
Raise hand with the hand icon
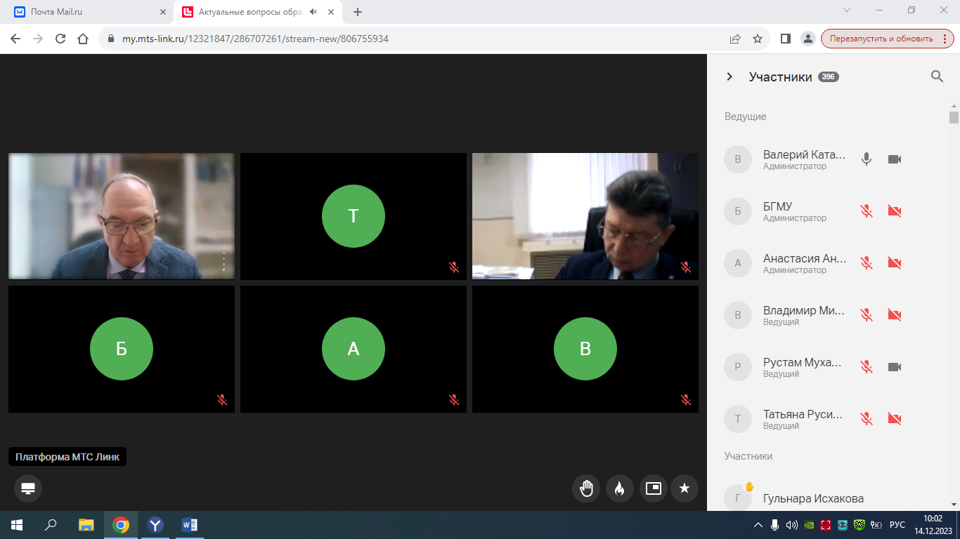click(586, 488)
